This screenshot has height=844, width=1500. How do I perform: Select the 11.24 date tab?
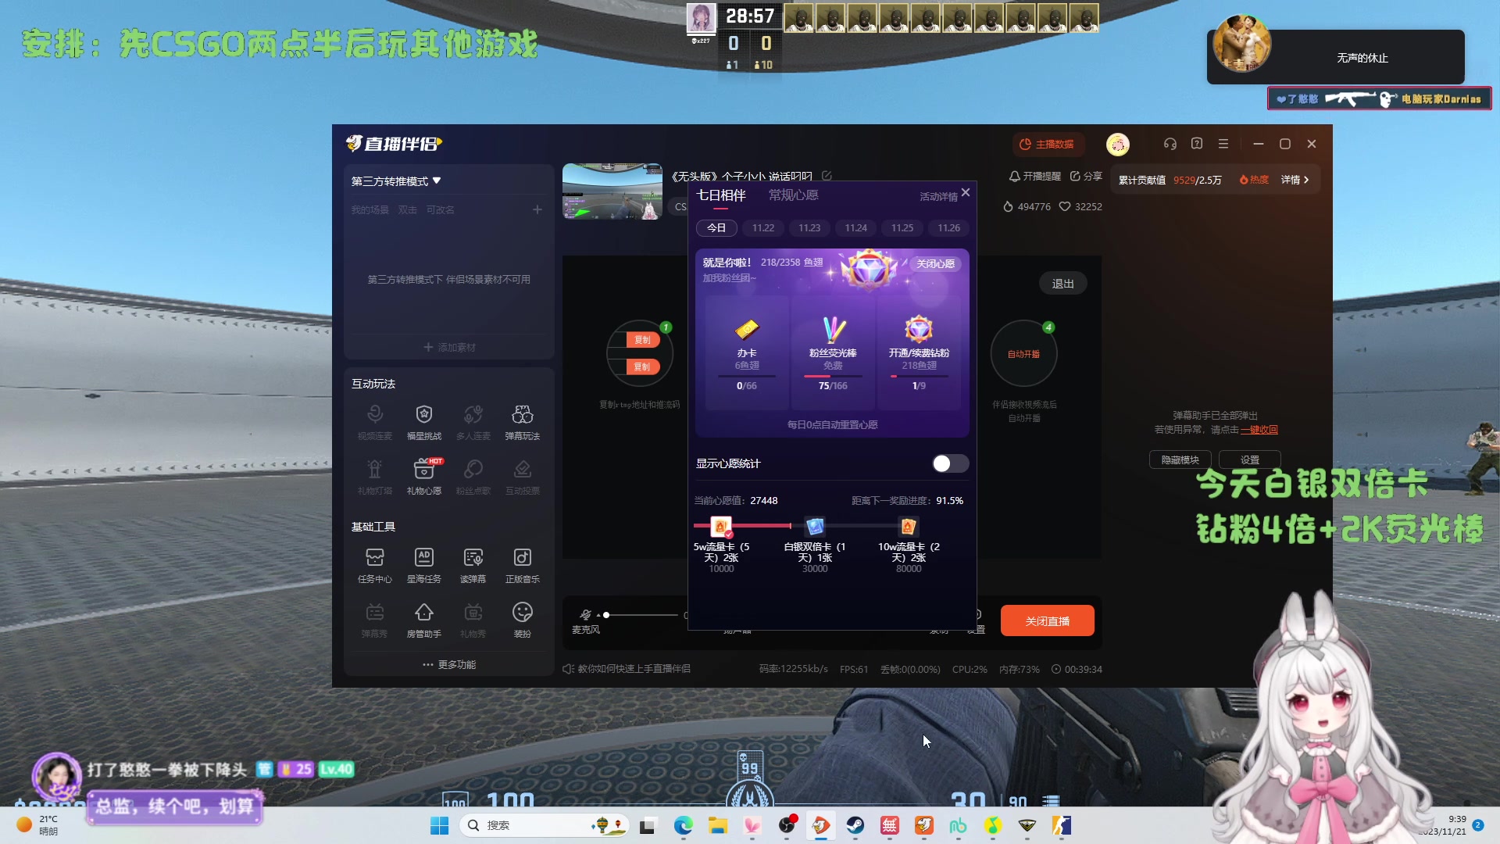[856, 227]
